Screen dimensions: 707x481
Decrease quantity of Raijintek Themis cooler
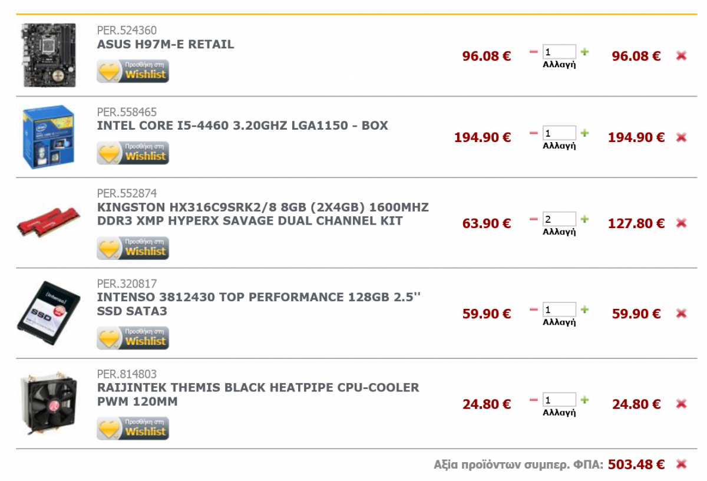click(x=534, y=400)
